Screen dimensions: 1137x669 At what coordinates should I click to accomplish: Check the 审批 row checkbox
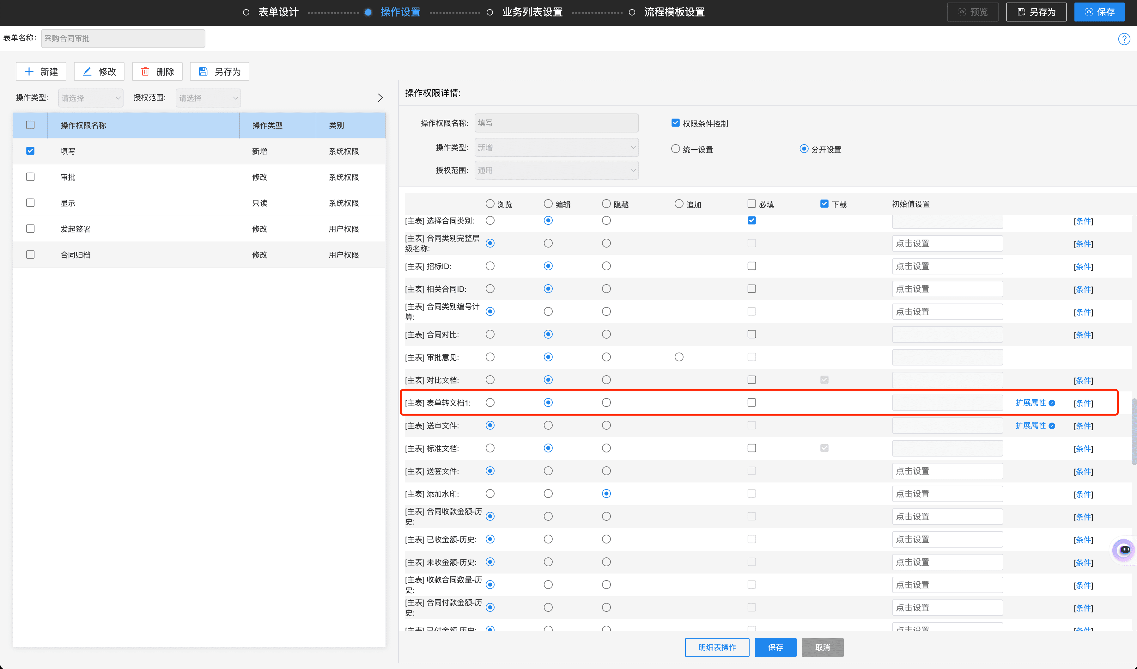tap(30, 177)
